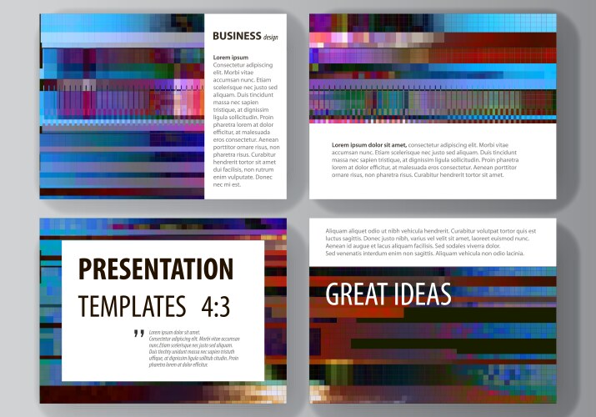Select the "PRESENTATION" title text
This screenshot has width=596, height=417.
click(155, 270)
